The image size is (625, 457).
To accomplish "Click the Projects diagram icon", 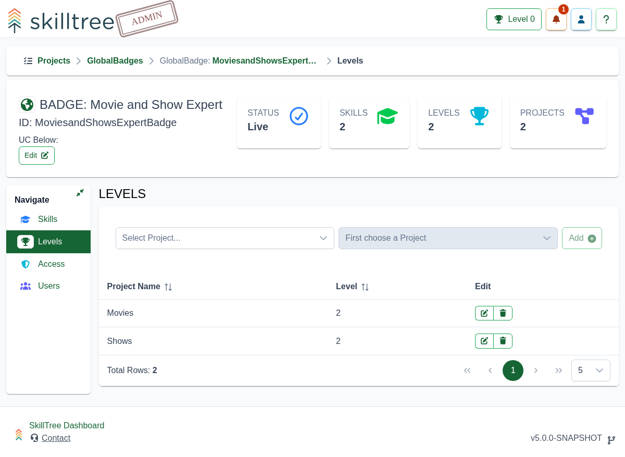I will (x=584, y=116).
